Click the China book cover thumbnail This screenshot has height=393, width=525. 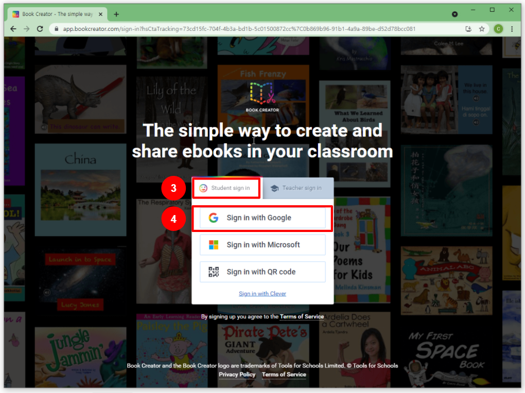(81, 190)
